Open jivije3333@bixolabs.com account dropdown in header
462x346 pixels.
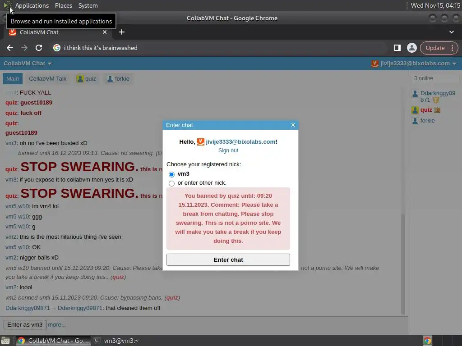coord(414,63)
